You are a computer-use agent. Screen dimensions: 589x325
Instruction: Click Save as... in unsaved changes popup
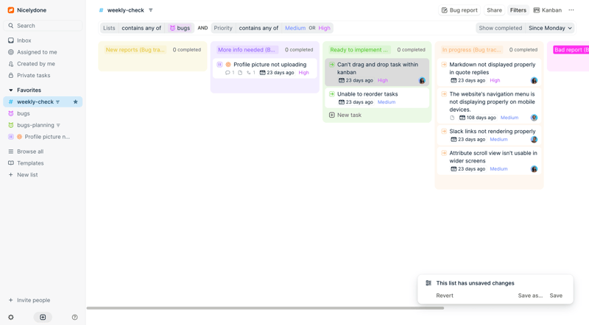530,296
